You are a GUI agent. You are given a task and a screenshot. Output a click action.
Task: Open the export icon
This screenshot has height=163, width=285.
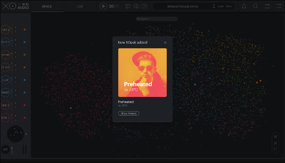(x=244, y=6)
